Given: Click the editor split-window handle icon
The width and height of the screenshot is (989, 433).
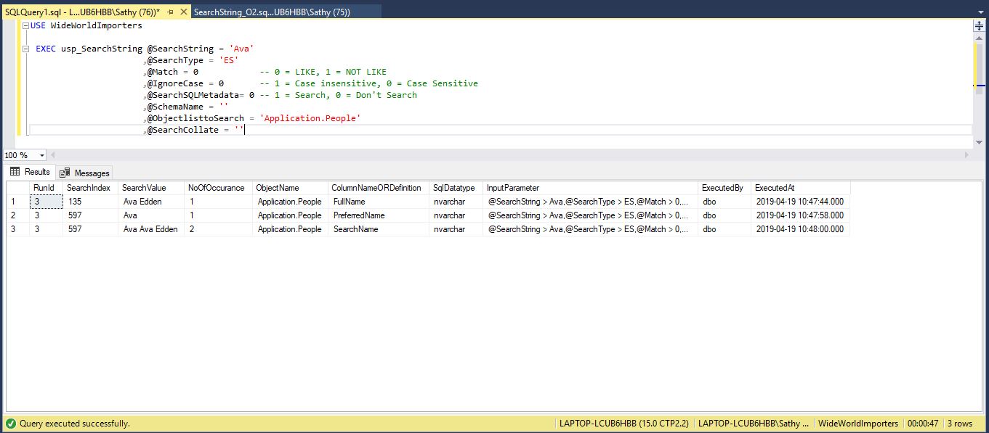Looking at the screenshot, I should (x=980, y=25).
